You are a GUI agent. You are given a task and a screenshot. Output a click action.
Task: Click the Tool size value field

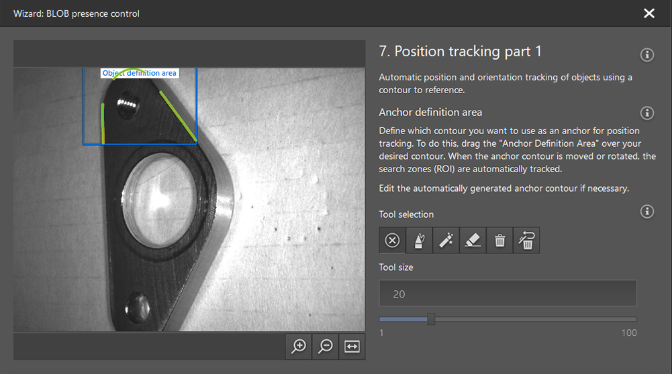click(508, 294)
